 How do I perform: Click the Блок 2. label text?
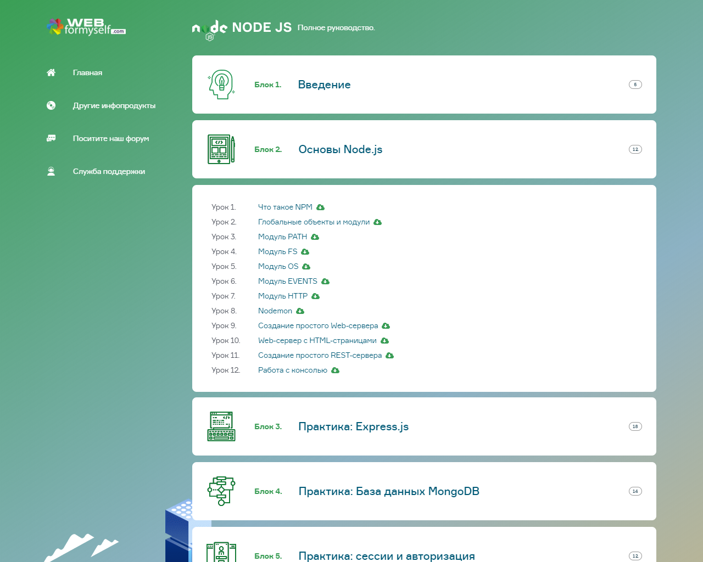268,149
